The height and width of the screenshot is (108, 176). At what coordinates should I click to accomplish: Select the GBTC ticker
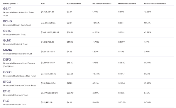7,31
